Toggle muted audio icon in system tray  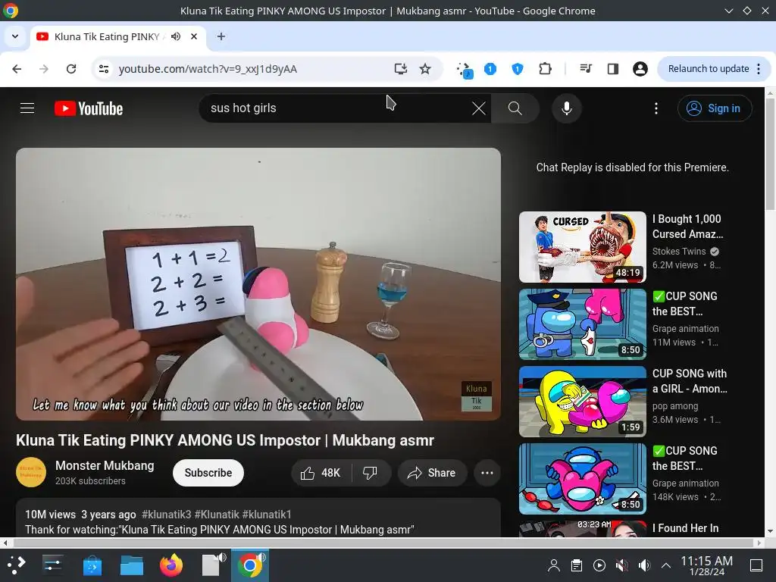[x=621, y=565]
